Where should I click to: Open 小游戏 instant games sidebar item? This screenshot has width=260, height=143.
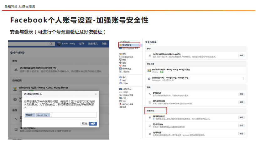tap(124, 92)
